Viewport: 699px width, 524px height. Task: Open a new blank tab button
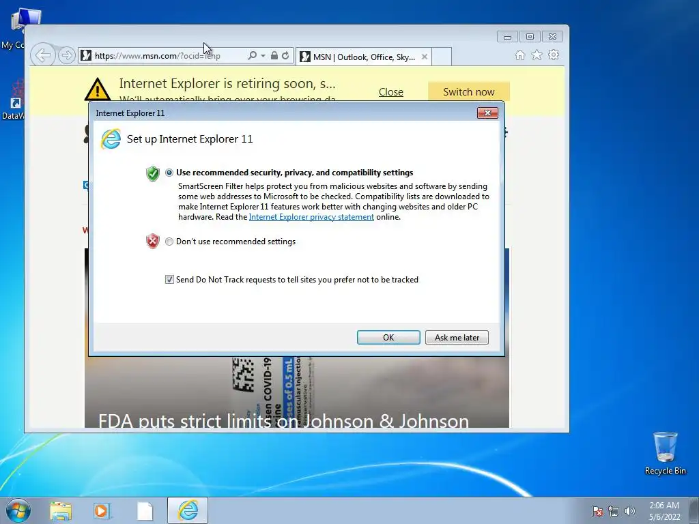442,57
